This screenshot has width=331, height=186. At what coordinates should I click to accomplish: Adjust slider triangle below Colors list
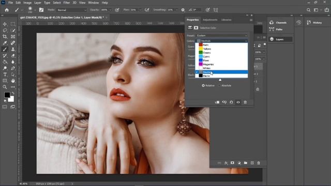coord(220,80)
